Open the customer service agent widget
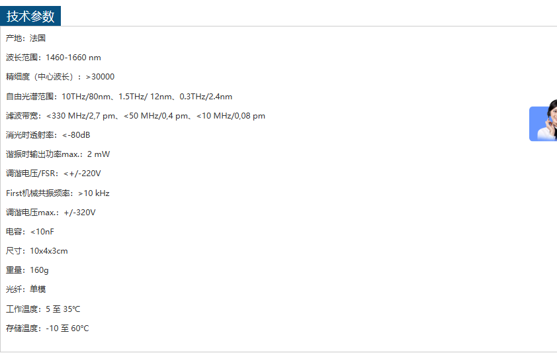 [543, 121]
